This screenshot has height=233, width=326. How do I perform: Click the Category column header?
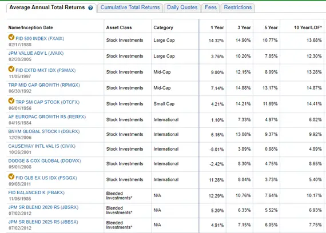[x=163, y=27]
